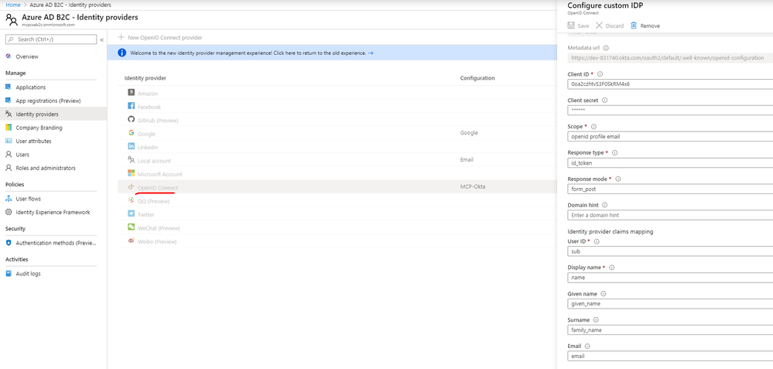This screenshot has width=773, height=369.
Task: Click the OpenID Connect provider icon
Action: tap(131, 187)
